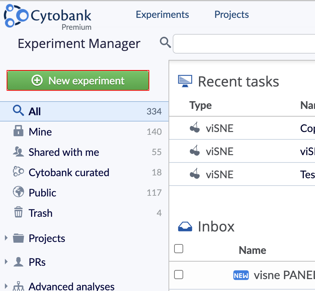
Task: Click the magnifier icon beside All
Action: (18, 111)
